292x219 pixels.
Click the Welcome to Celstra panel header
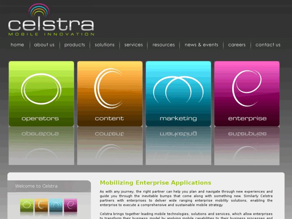click(49, 186)
